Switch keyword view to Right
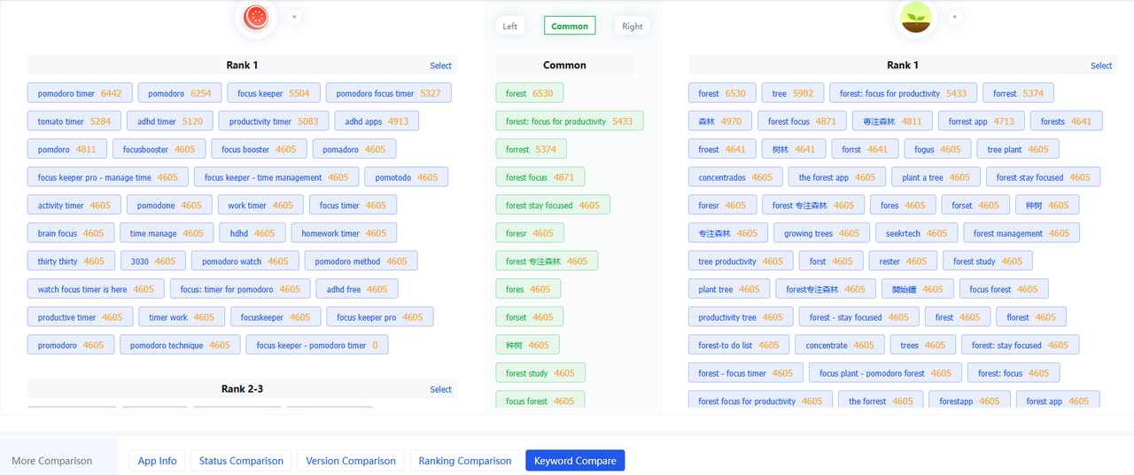This screenshot has width=1134, height=475. click(632, 27)
